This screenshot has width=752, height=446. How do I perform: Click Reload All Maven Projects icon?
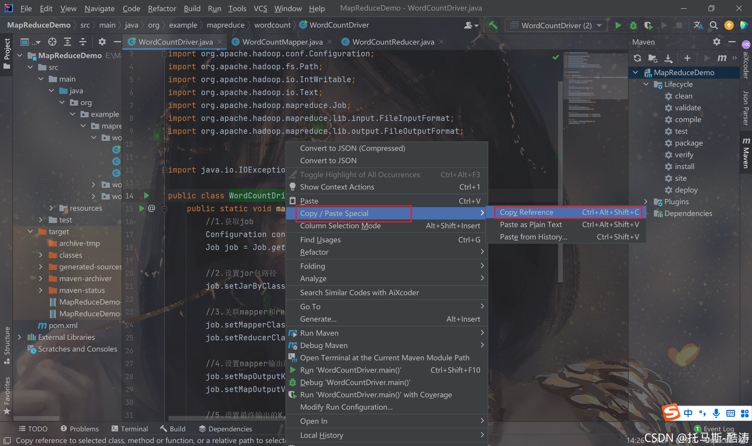pos(637,58)
